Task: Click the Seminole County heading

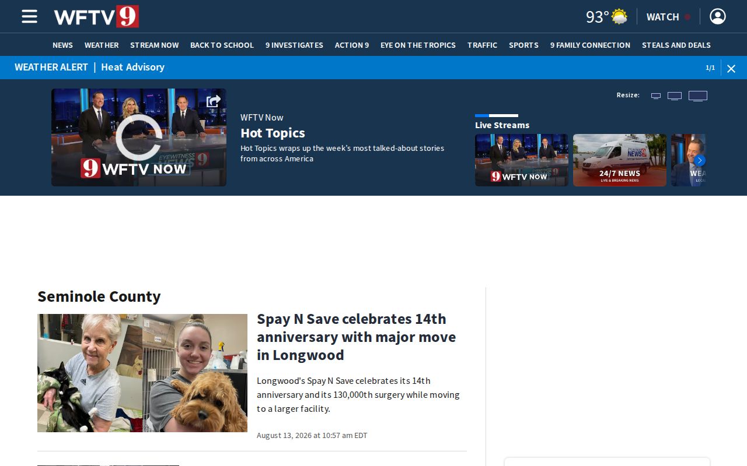Action: (x=99, y=296)
